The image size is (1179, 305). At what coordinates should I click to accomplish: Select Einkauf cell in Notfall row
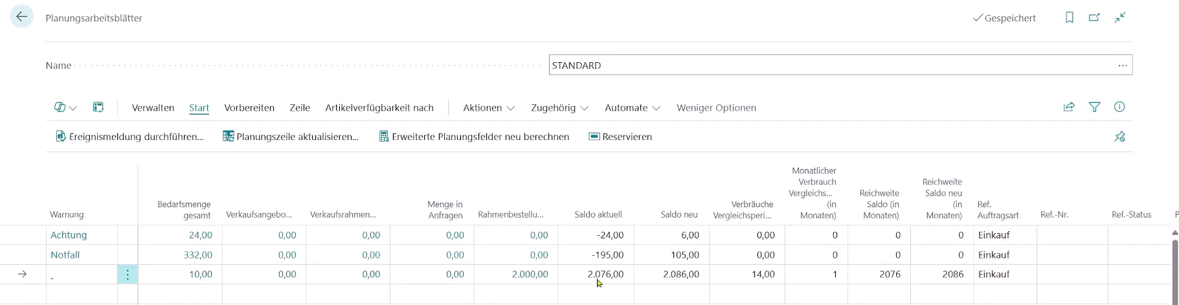click(1005, 254)
